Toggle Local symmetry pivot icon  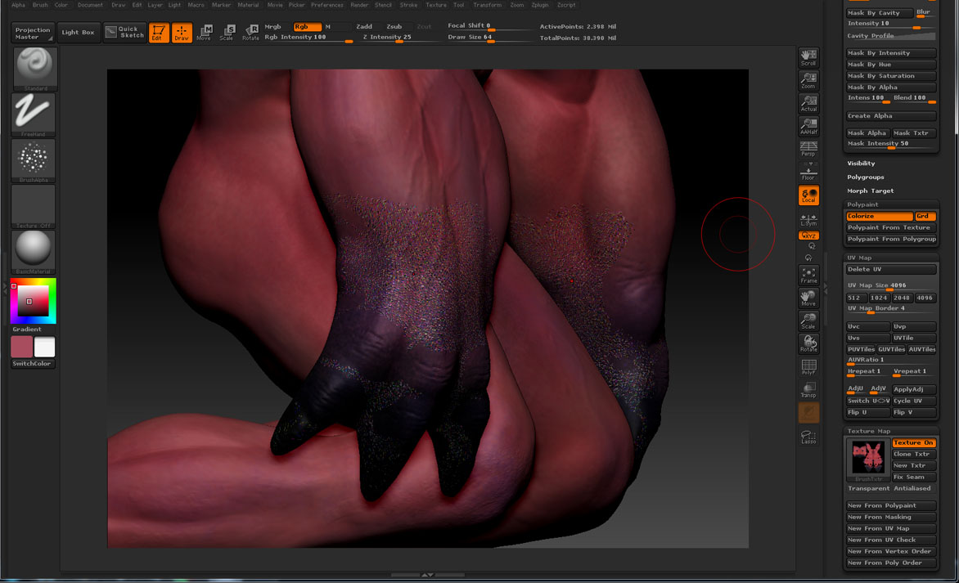[808, 195]
